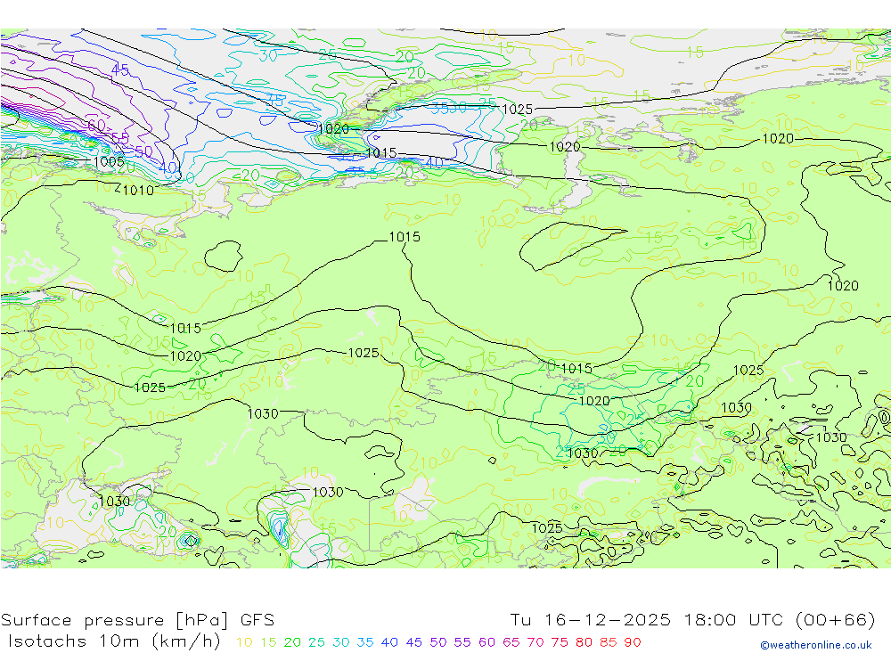Select the 85 value in the isotach legend
Image resolution: width=891 pixels, height=653 pixels.
(608, 643)
